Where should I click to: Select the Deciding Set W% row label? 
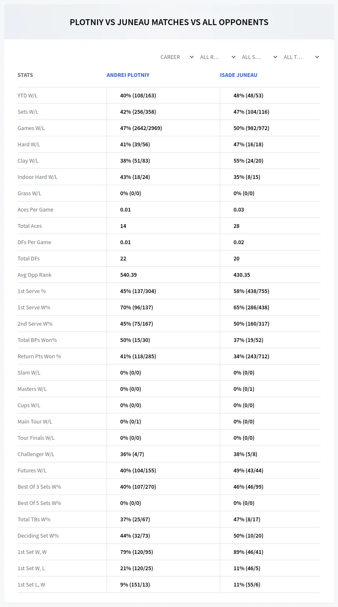38,536
